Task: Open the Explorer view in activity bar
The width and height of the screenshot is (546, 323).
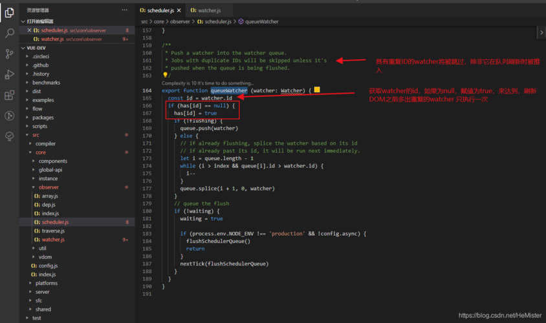Action: pos(10,13)
